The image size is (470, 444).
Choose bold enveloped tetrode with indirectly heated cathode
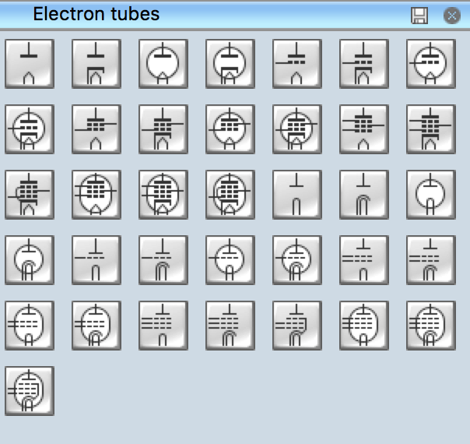[x=296, y=129]
